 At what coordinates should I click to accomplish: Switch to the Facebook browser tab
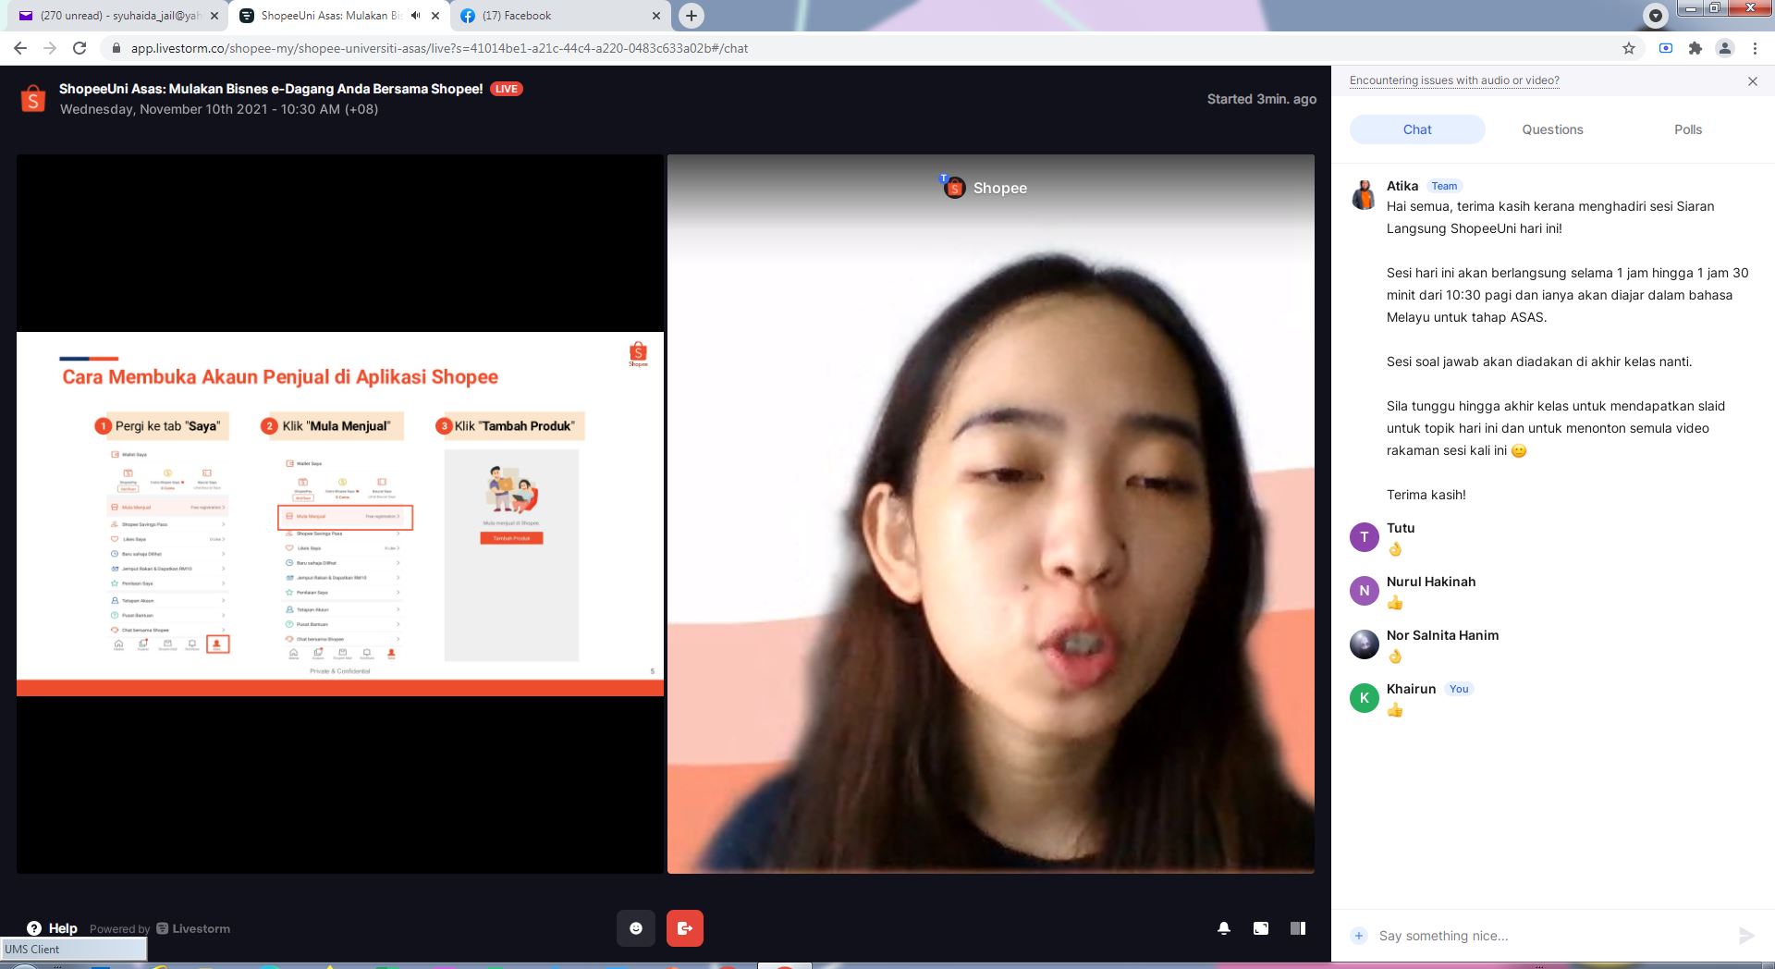tap(555, 16)
